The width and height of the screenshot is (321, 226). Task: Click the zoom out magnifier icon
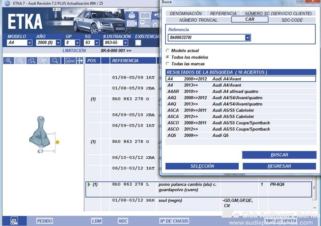click(20, 61)
